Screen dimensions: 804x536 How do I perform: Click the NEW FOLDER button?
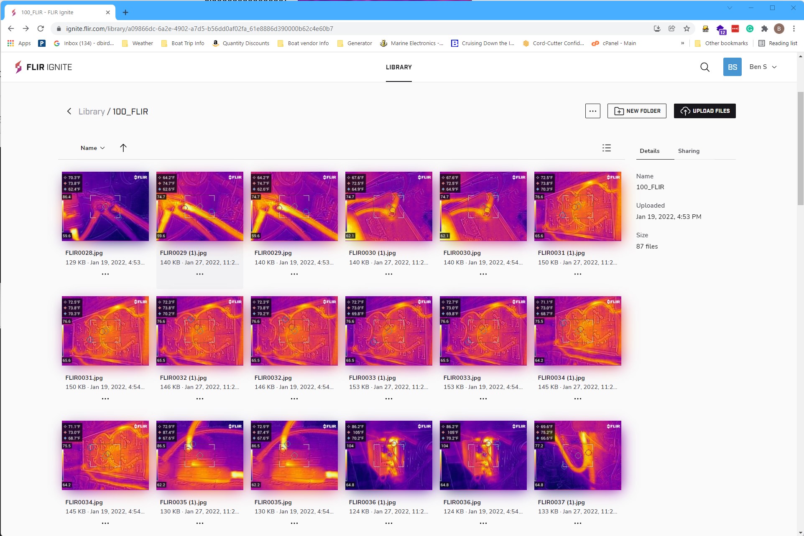coord(636,111)
